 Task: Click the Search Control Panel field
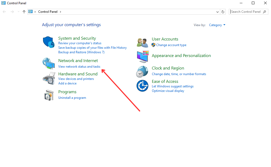point(246,12)
